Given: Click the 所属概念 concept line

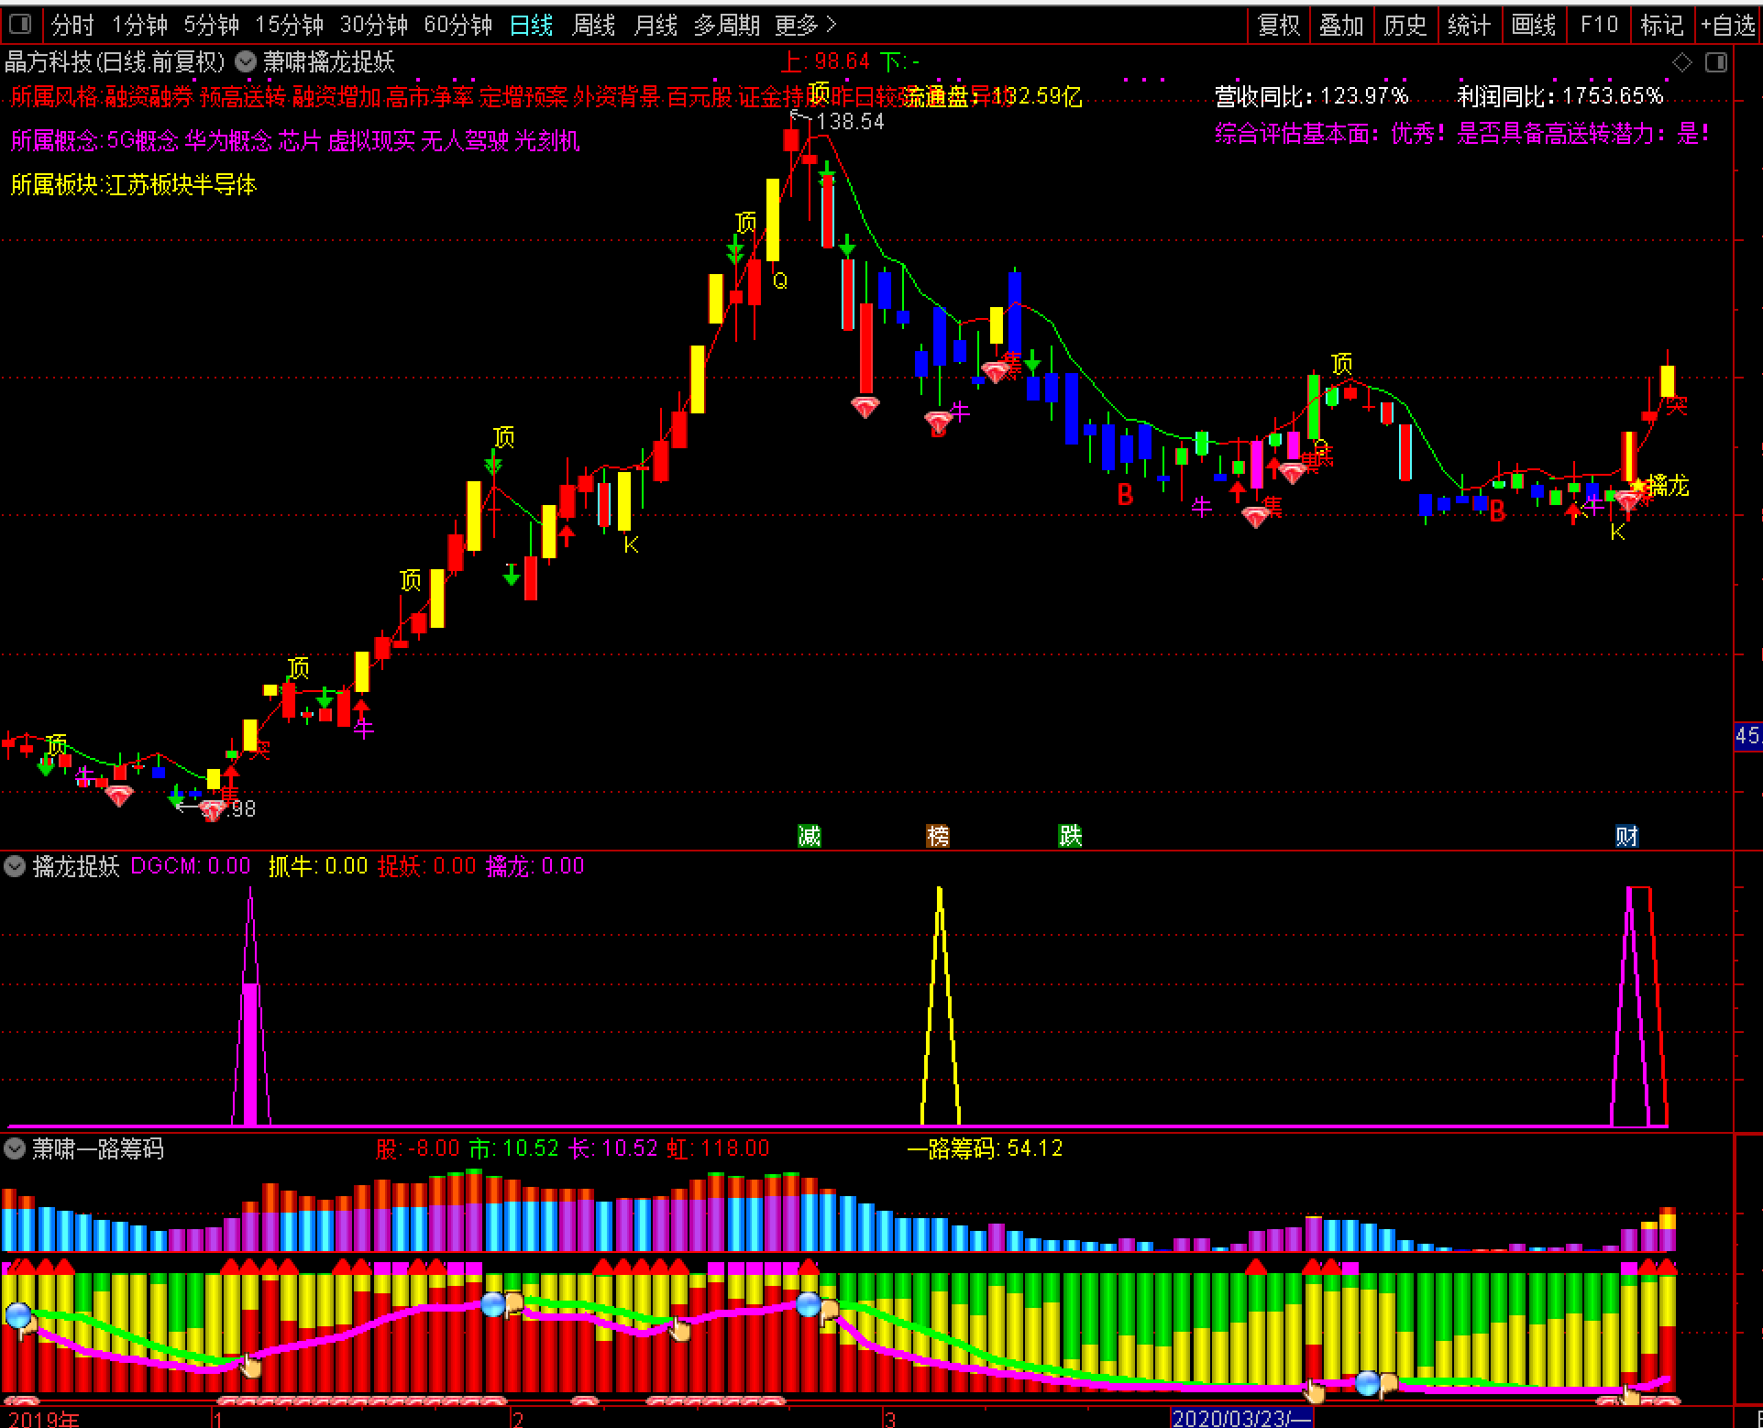Looking at the screenshot, I should click(x=295, y=141).
